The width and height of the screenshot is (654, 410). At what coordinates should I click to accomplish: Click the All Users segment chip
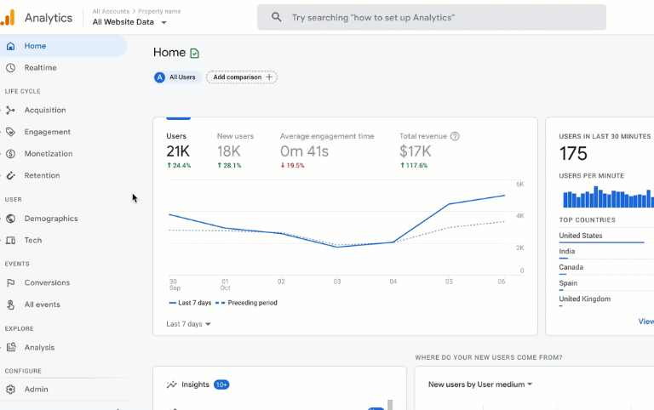click(x=178, y=77)
